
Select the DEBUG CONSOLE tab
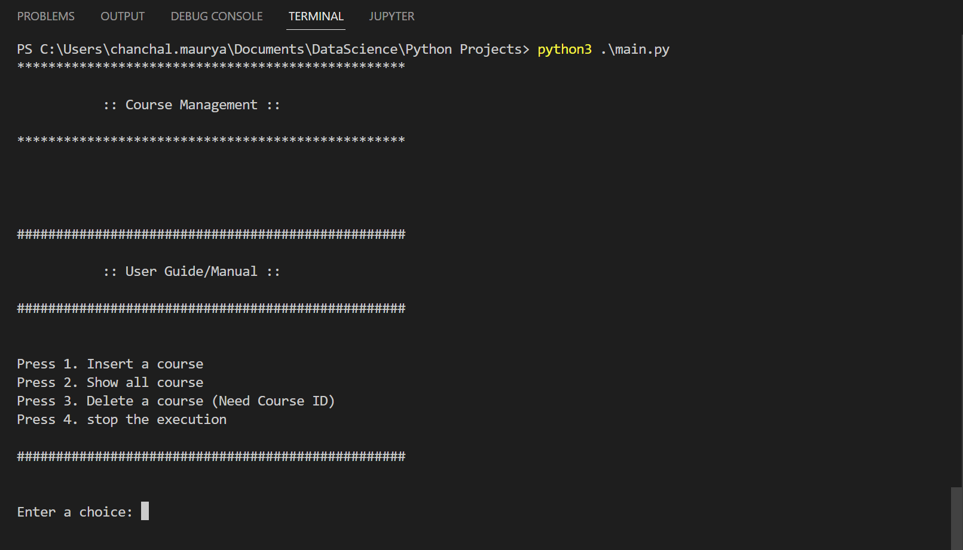(x=216, y=16)
